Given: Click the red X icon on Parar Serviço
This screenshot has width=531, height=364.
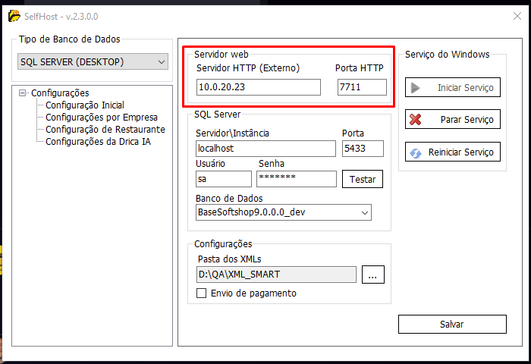Looking at the screenshot, I should (x=416, y=120).
